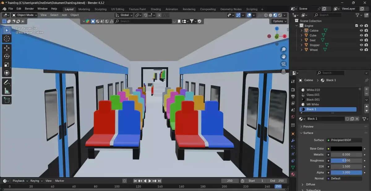Switch to material preview shading
Image resolution: width=371 pixels, height=191 pixels.
coord(275,15)
